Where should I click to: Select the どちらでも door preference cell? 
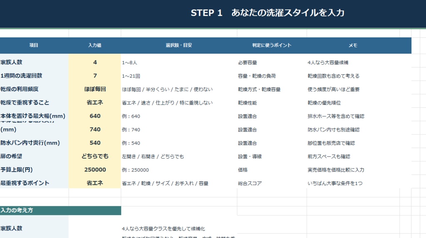(95, 156)
